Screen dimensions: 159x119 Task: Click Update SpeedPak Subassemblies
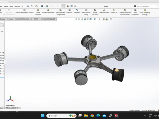coord(125,12)
